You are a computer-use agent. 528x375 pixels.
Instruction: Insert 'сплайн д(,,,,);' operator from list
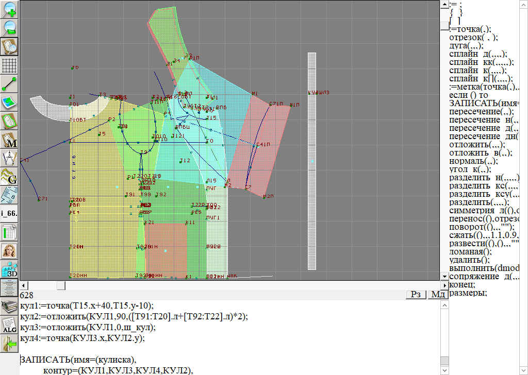478,54
